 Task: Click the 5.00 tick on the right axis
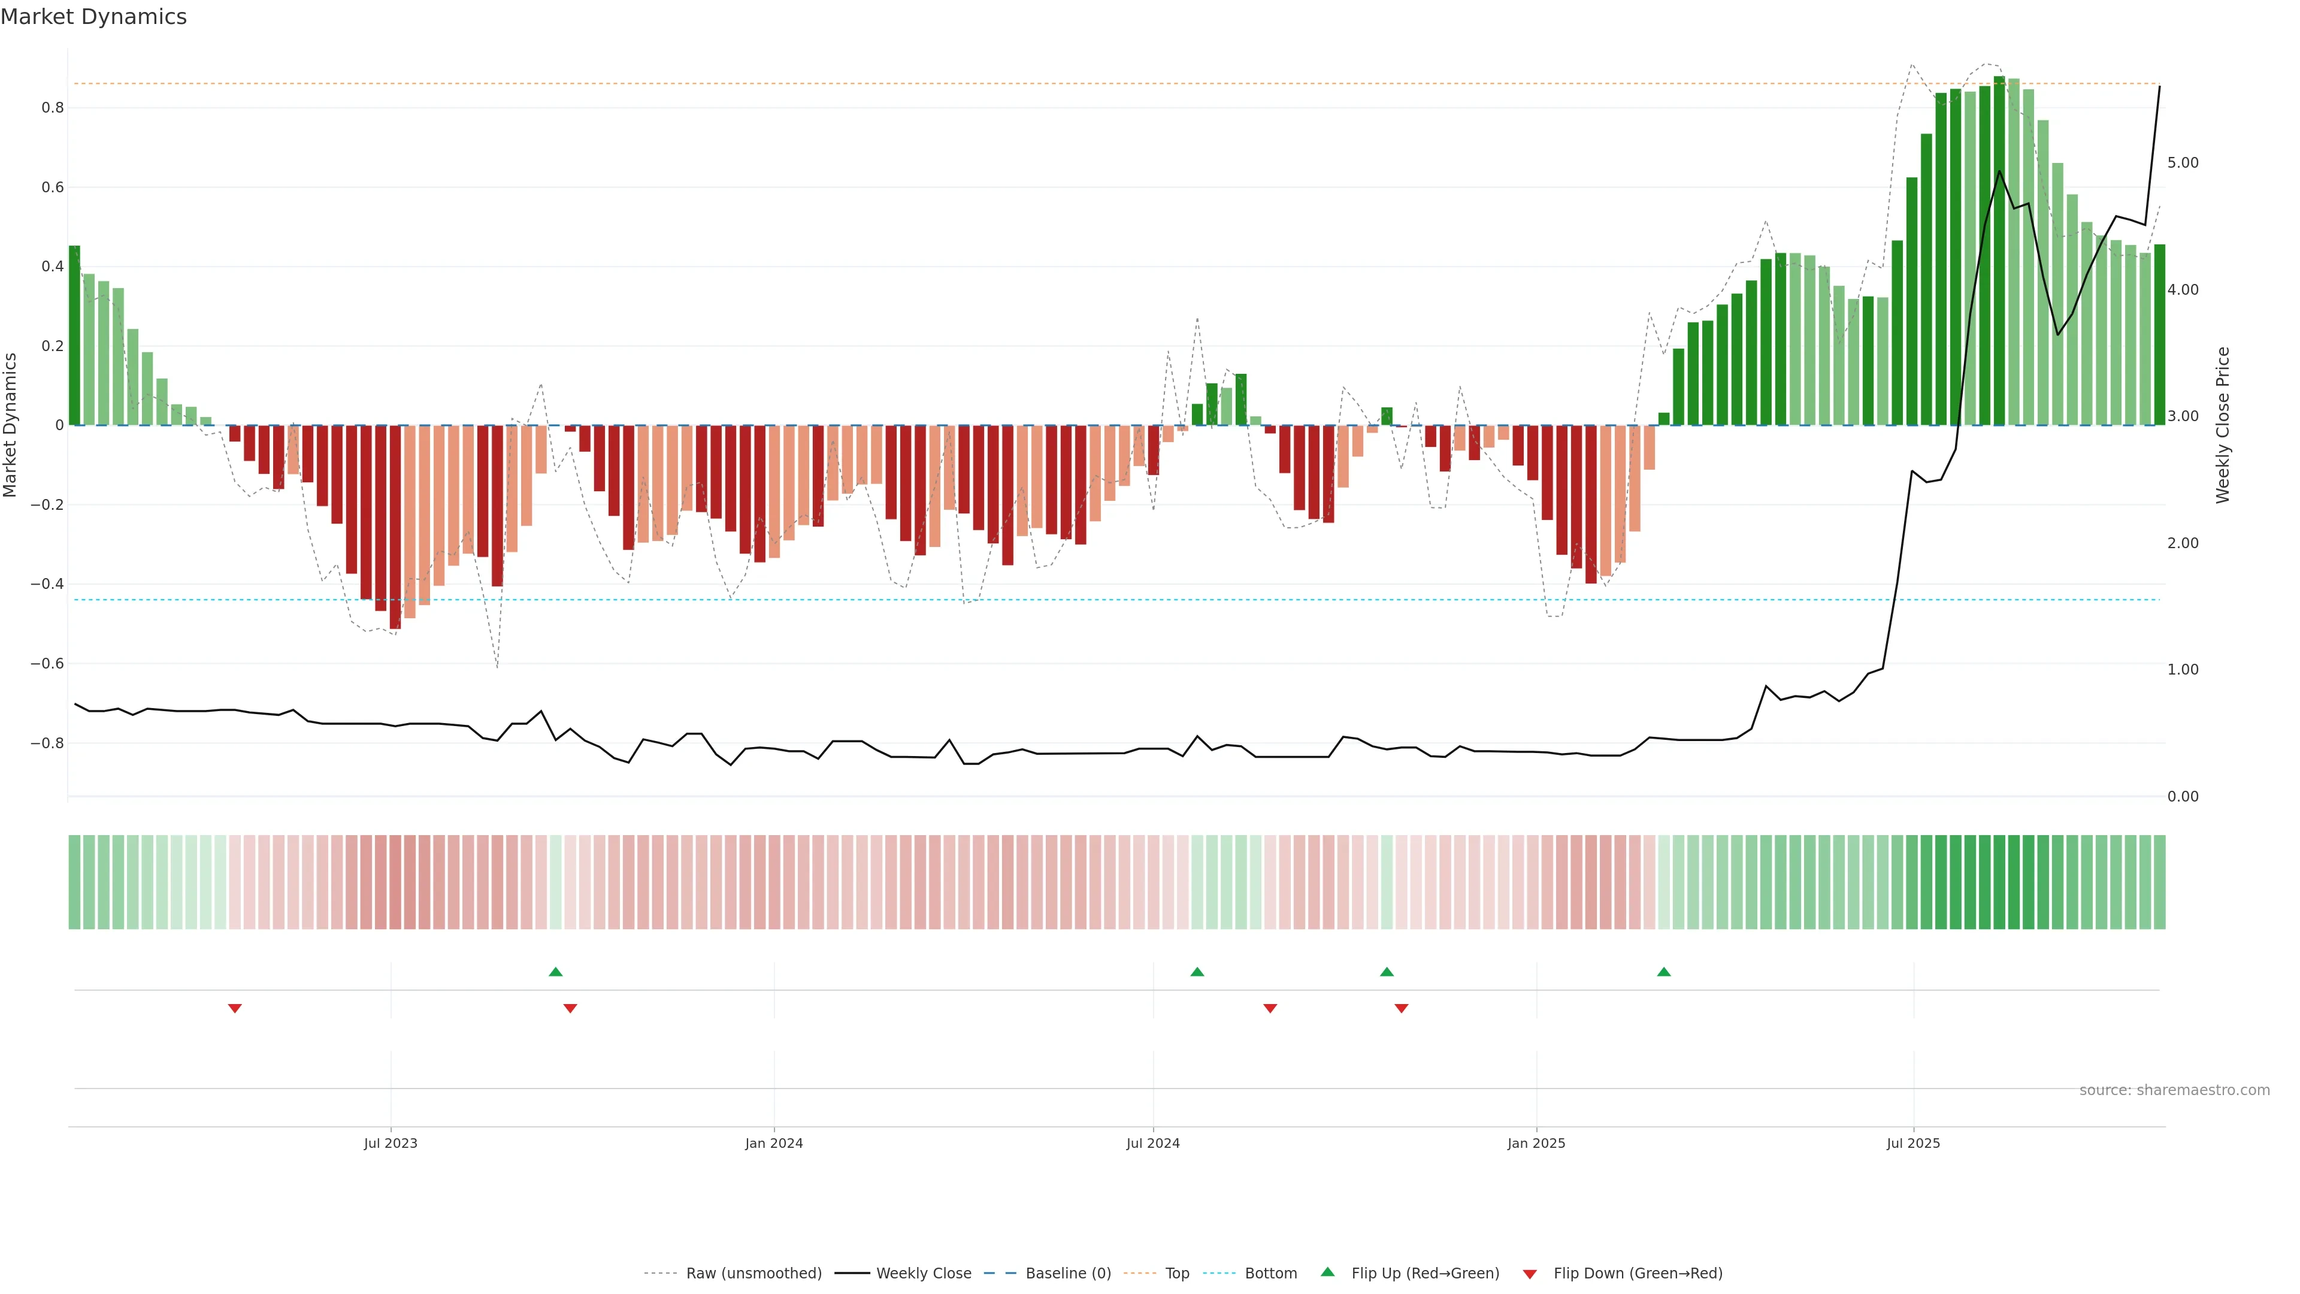click(x=2182, y=162)
